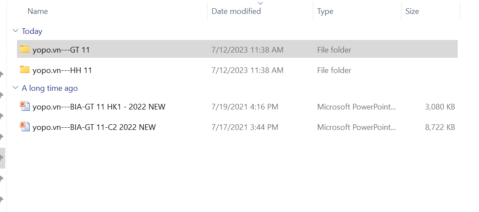Viewport: 479px width, 212px height.
Task: Sort files by the Name column header
Action: (38, 11)
